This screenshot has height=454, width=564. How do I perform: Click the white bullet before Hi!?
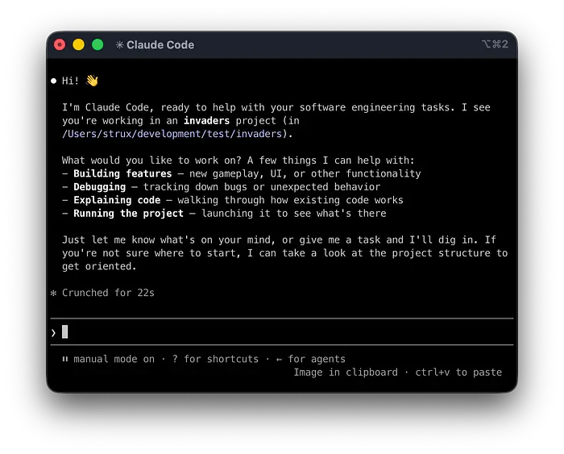[x=54, y=81]
